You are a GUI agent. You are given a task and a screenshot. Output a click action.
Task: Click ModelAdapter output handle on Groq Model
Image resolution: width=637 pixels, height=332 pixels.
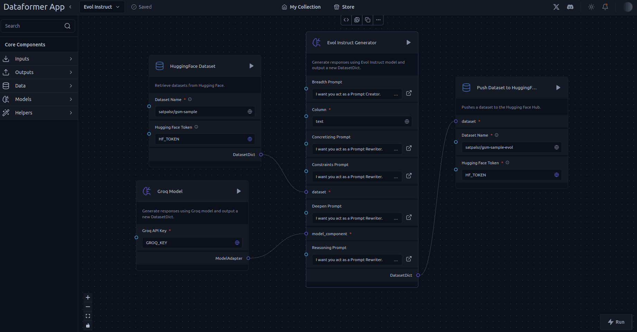[248, 258]
